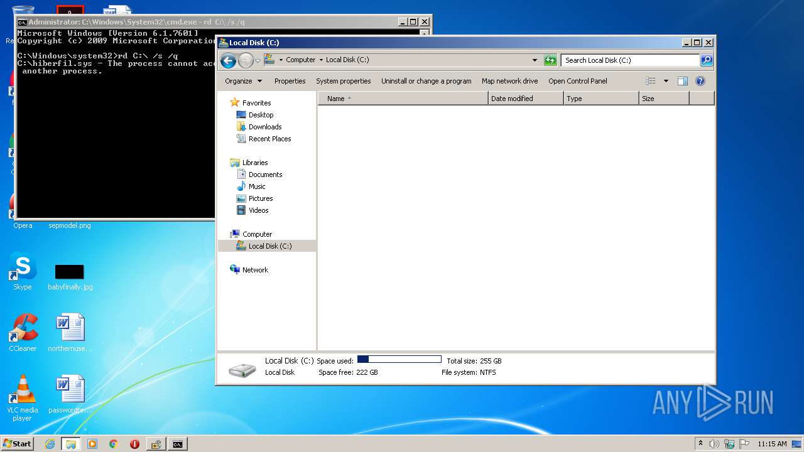This screenshot has width=804, height=452.
Task: Open the recent pages dropdown beside forward arrow
Action: (x=258, y=60)
